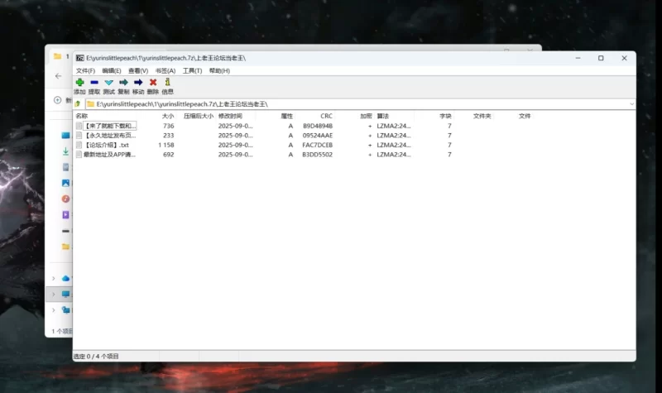Image resolution: width=662 pixels, height=393 pixels.
Task: Sort by the 文件夹 column header
Action: [x=482, y=116]
